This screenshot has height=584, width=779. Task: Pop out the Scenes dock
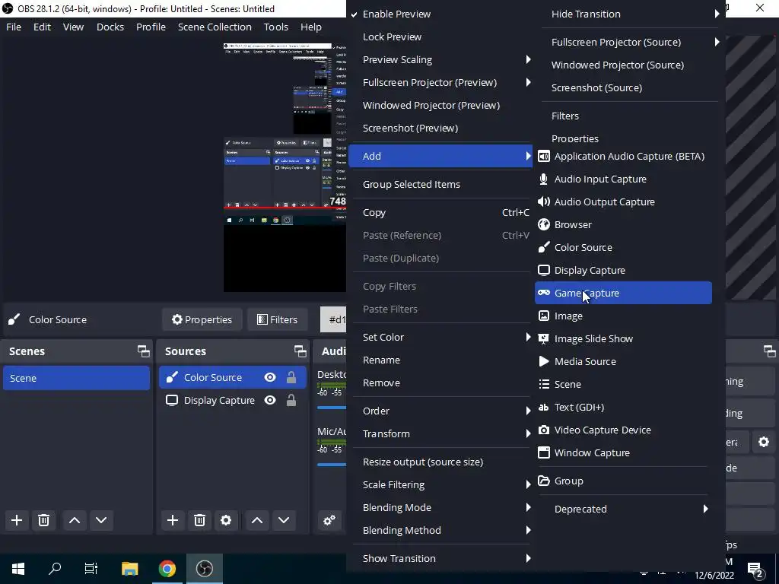[x=144, y=351]
